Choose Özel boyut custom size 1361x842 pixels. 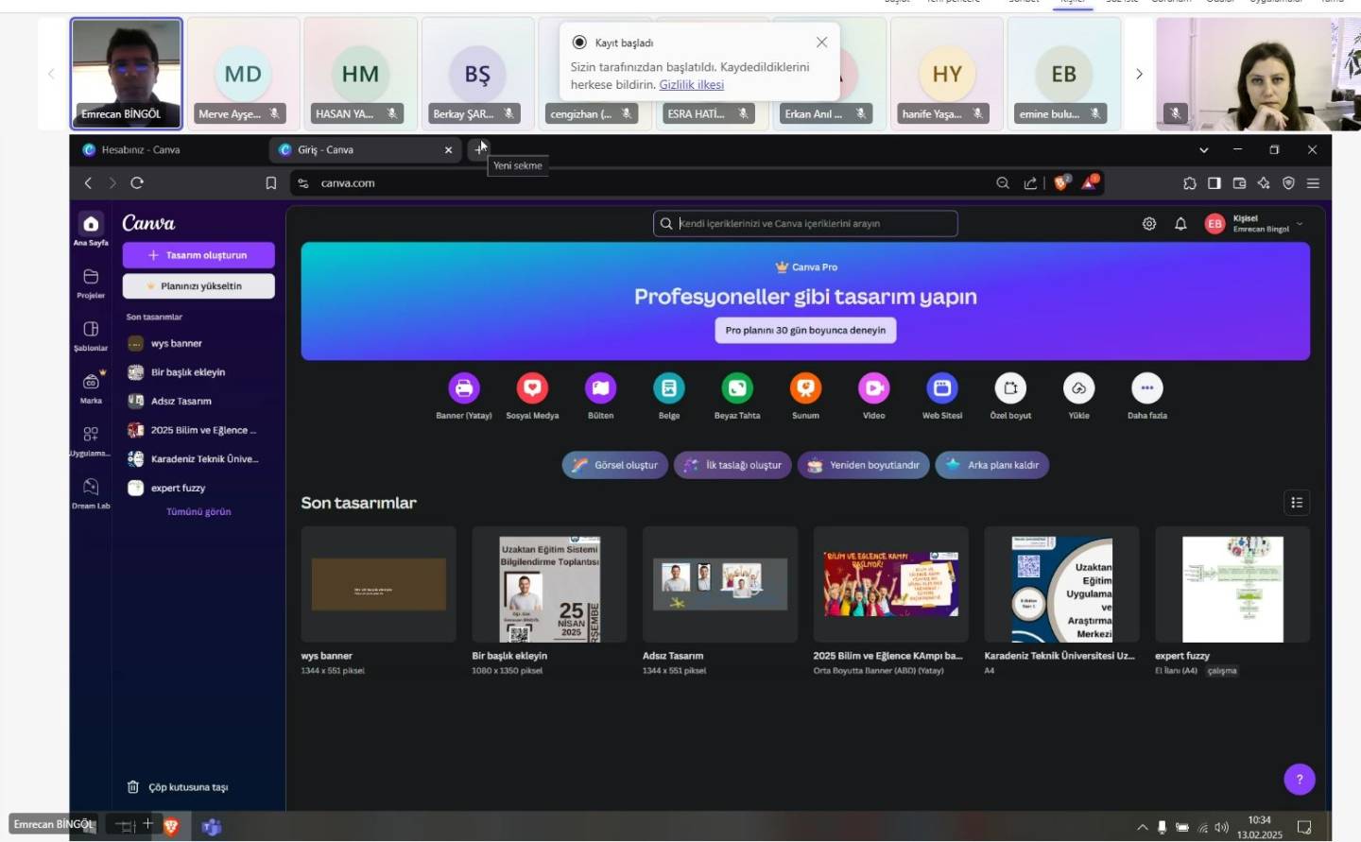click(1010, 388)
